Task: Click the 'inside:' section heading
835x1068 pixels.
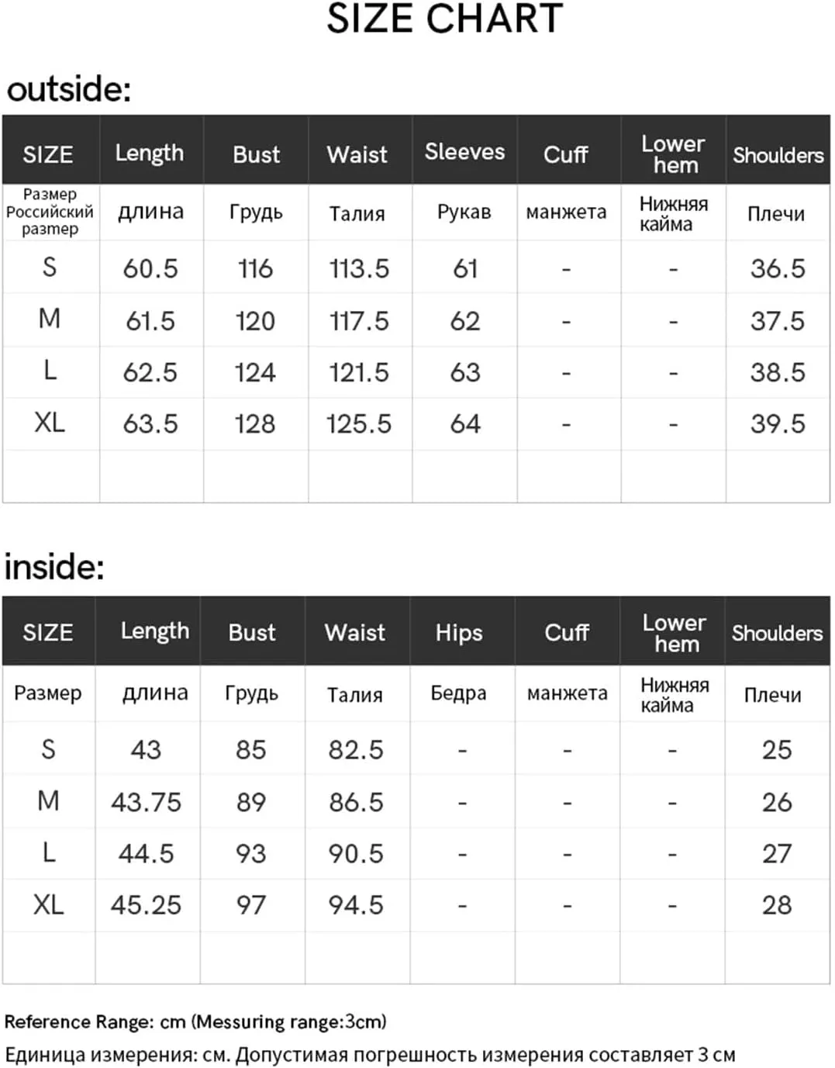Action: tap(54, 567)
